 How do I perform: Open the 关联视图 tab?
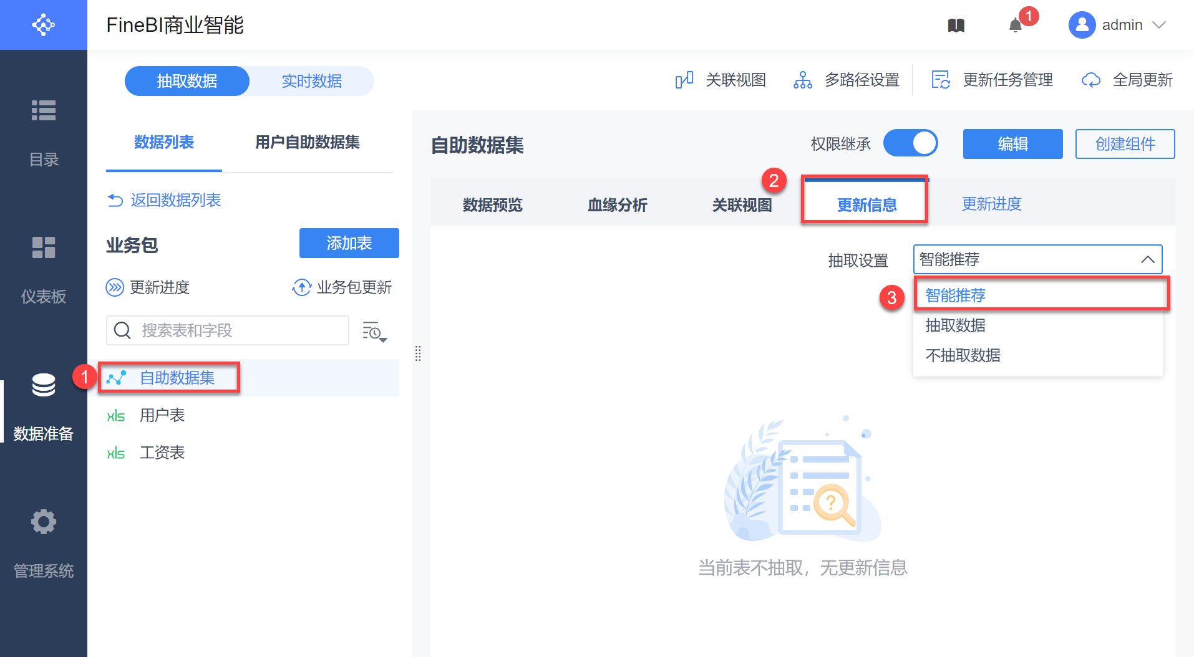[x=742, y=204]
